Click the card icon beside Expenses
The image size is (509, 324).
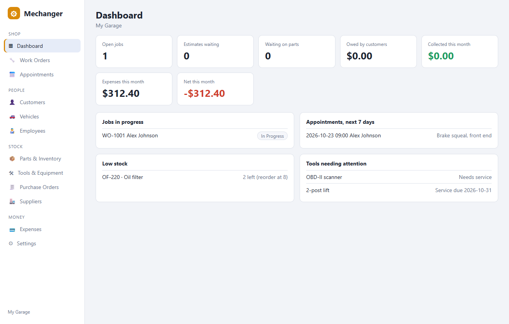pos(12,229)
